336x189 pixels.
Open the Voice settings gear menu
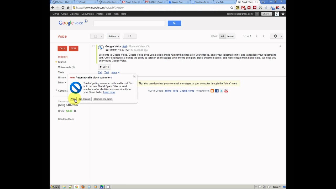click(x=276, y=36)
